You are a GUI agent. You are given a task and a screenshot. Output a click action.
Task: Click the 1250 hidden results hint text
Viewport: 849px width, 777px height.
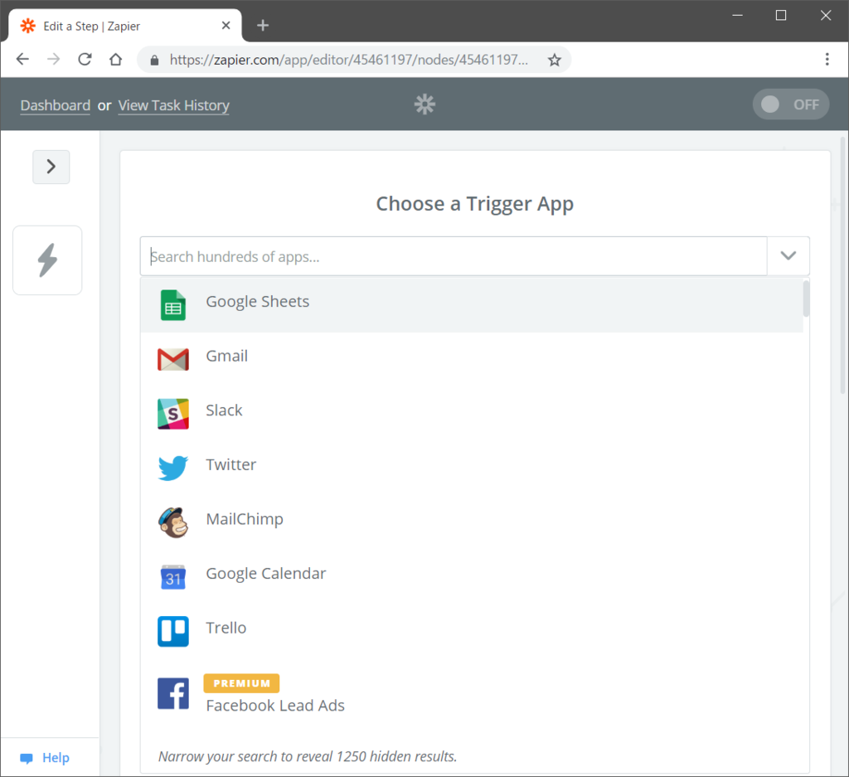click(308, 756)
